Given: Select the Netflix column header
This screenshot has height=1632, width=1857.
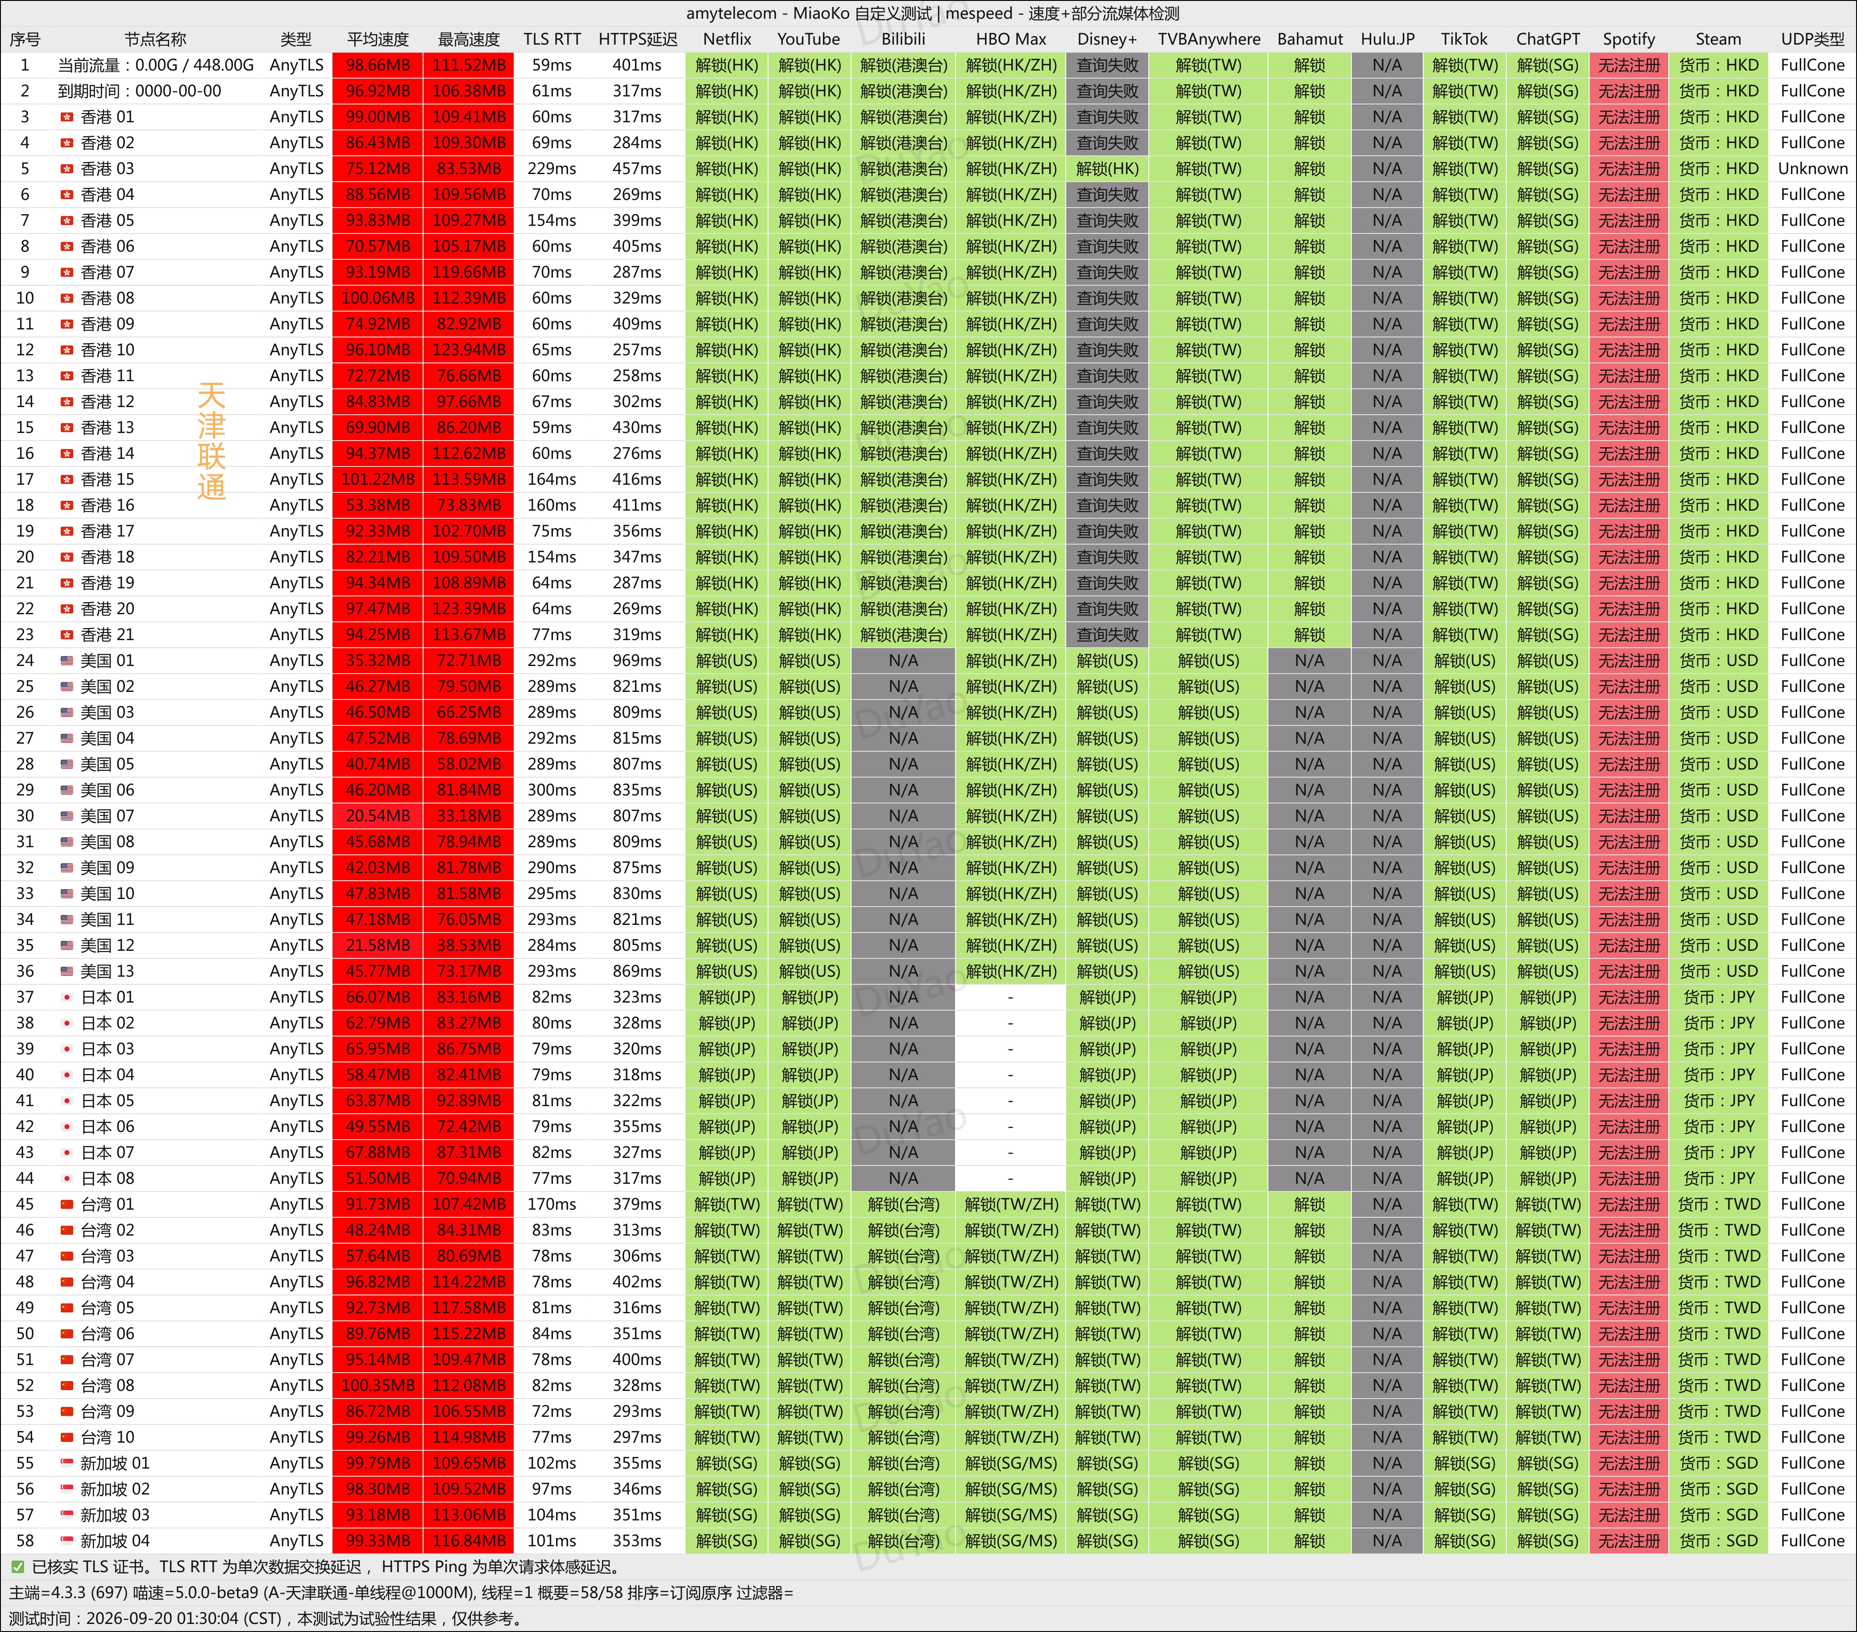Looking at the screenshot, I should (727, 39).
